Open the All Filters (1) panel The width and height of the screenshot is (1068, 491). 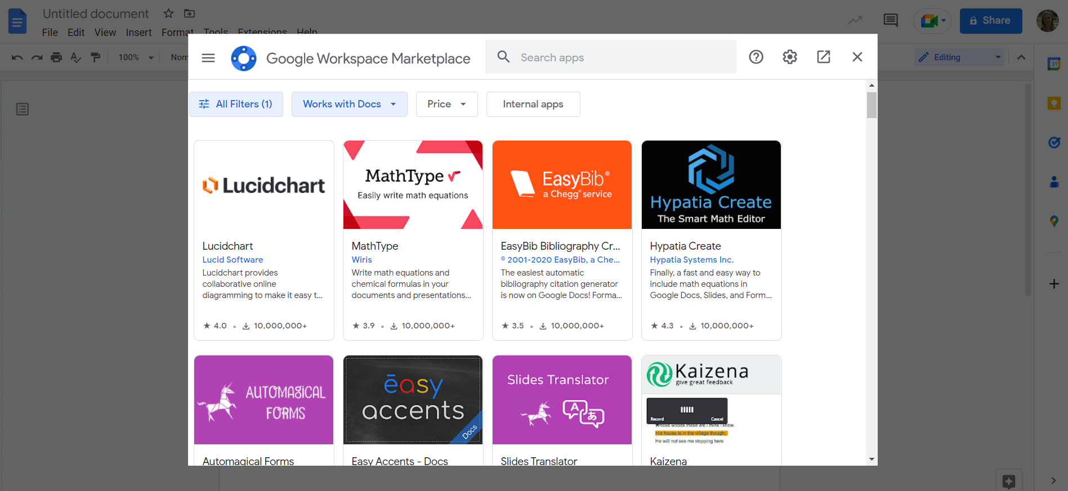point(236,104)
